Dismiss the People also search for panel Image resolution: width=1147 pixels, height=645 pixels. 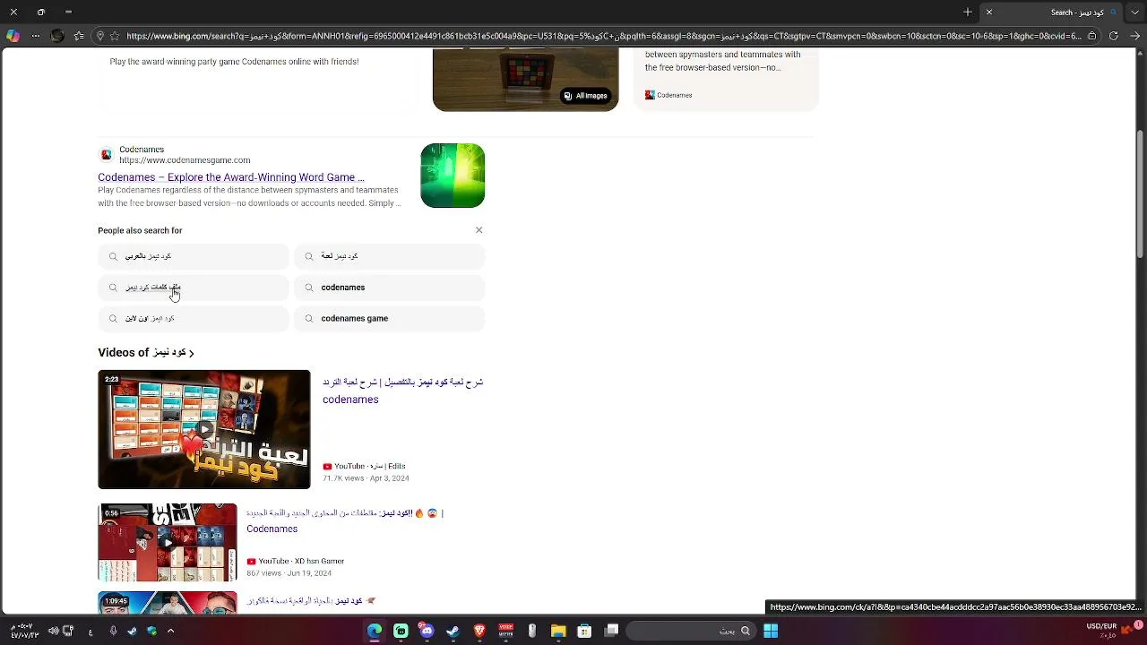479,230
